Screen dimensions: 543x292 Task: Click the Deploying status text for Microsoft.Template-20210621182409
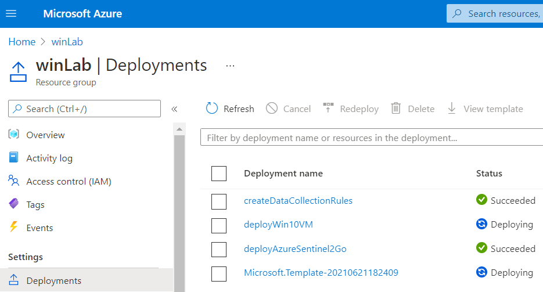(x=512, y=273)
